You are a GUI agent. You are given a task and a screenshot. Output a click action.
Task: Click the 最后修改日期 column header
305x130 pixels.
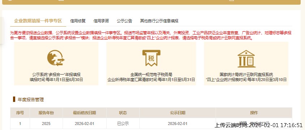(x=84, y=113)
